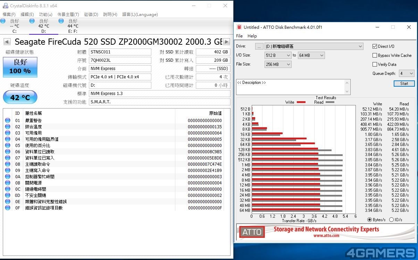Click the transfer mode field PCIe 4.0 x4
This screenshot has height=260, width=418.
[120, 77]
